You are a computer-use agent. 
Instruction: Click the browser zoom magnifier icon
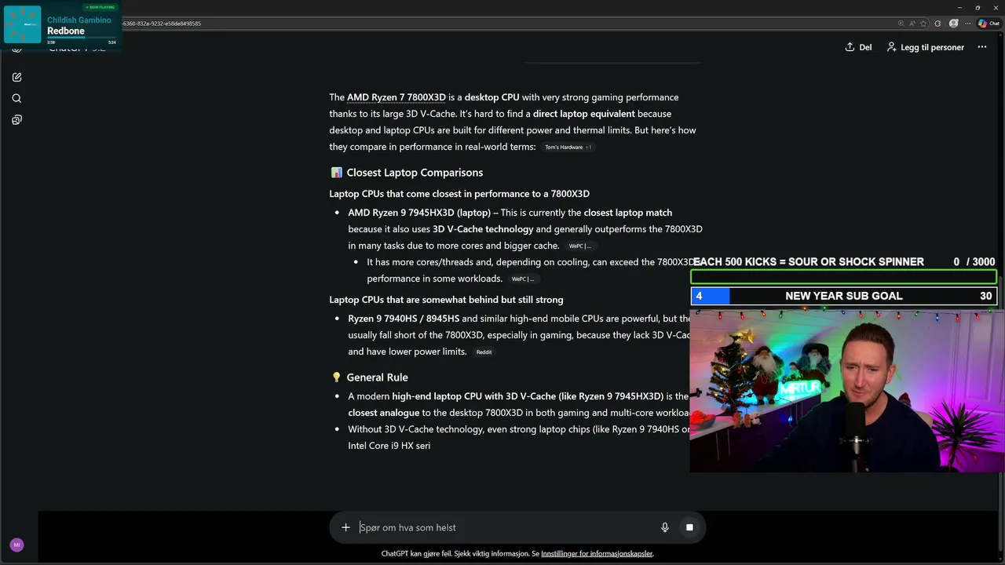(901, 24)
